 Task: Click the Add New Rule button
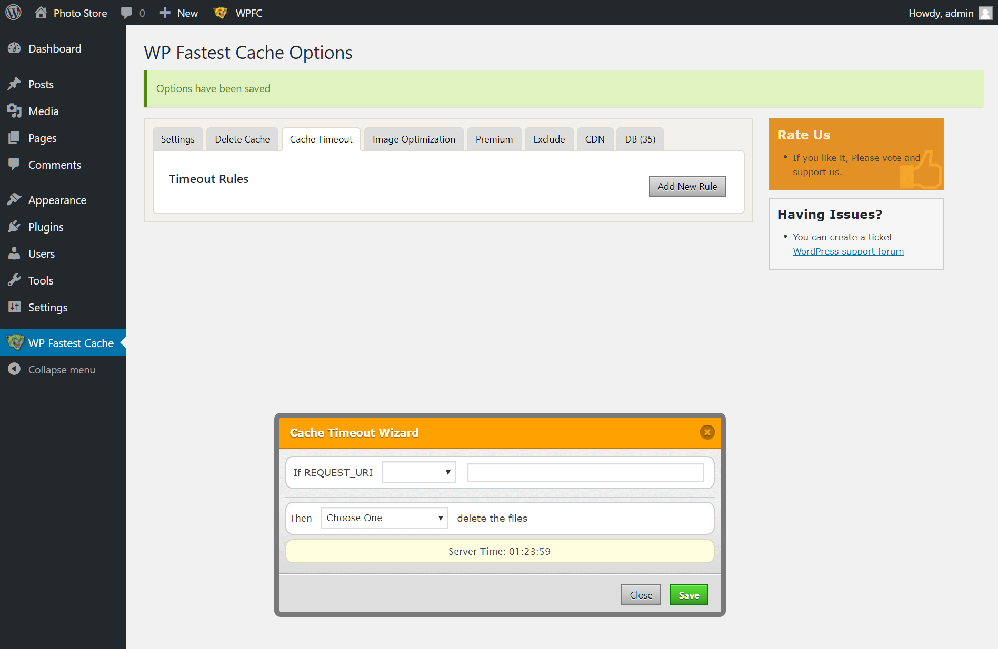coord(687,187)
